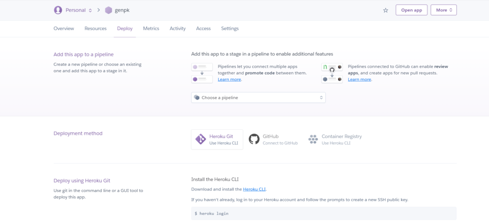489x221 pixels.
Task: Go to the Activity tab
Action: 178,28
